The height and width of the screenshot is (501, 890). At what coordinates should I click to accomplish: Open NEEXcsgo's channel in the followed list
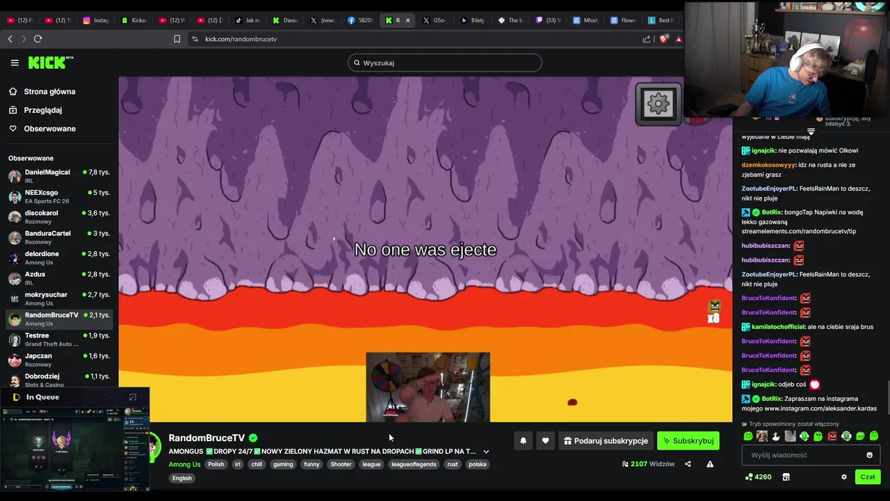click(x=58, y=196)
